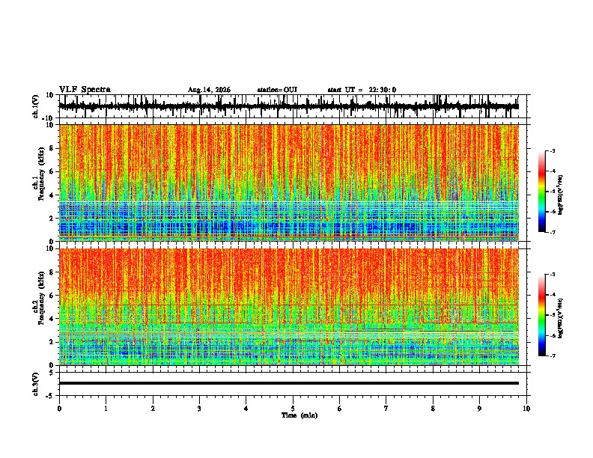Image resolution: width=593 pixels, height=458 pixels.
Task: Click the '4' kHz tick on ch.1 spectrogram
Action: click(52, 195)
